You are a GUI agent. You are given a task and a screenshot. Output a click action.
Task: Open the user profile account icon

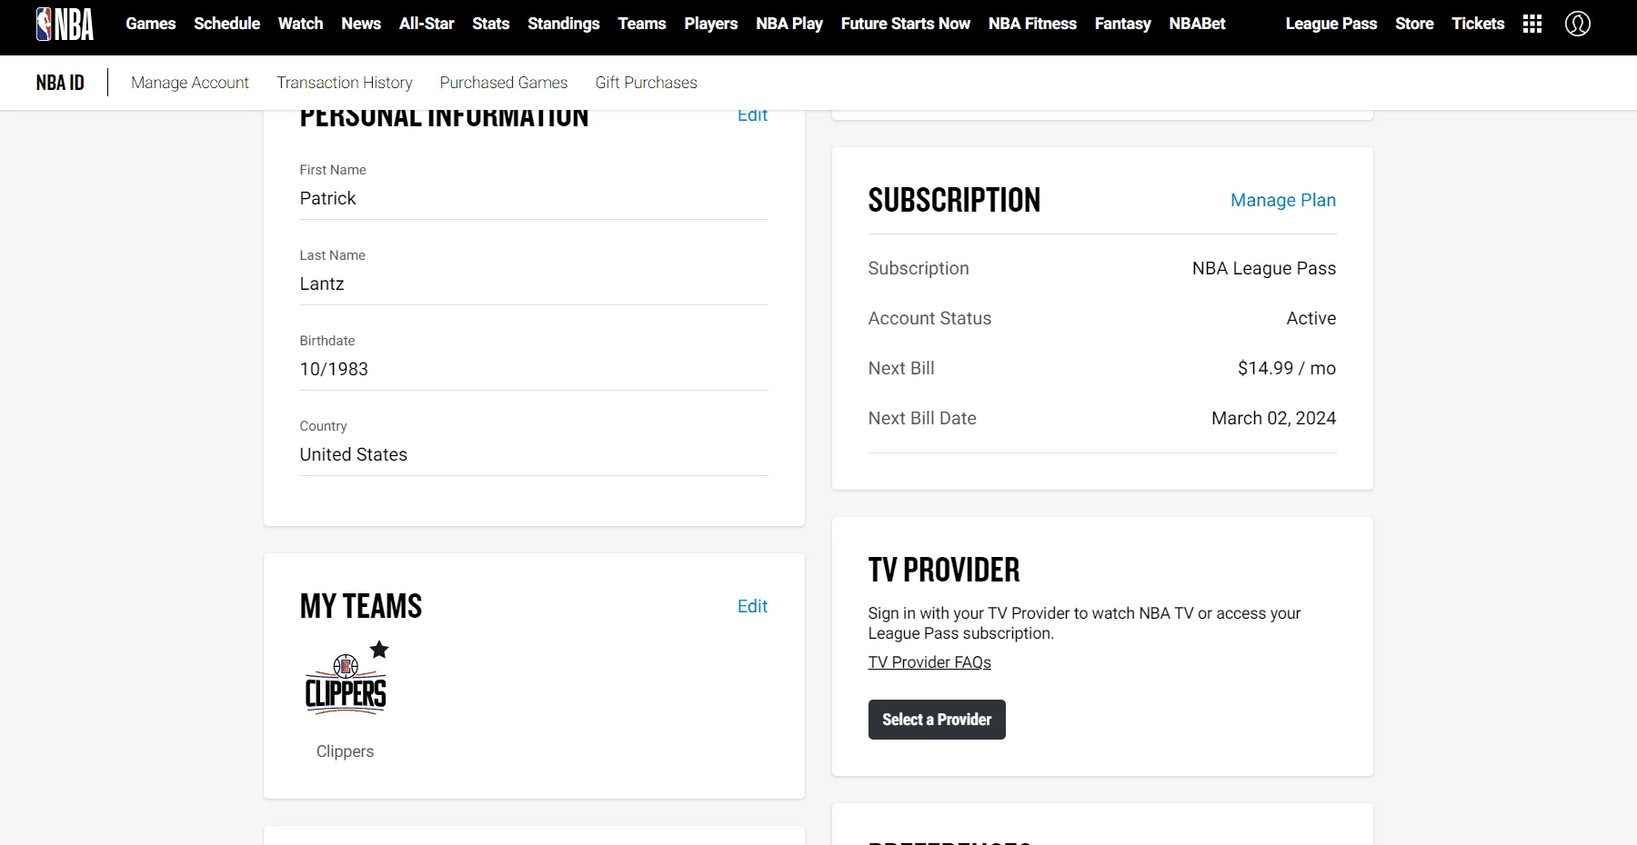pyautogui.click(x=1578, y=24)
